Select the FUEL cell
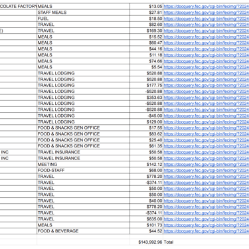249x249 pixels. [84, 19]
